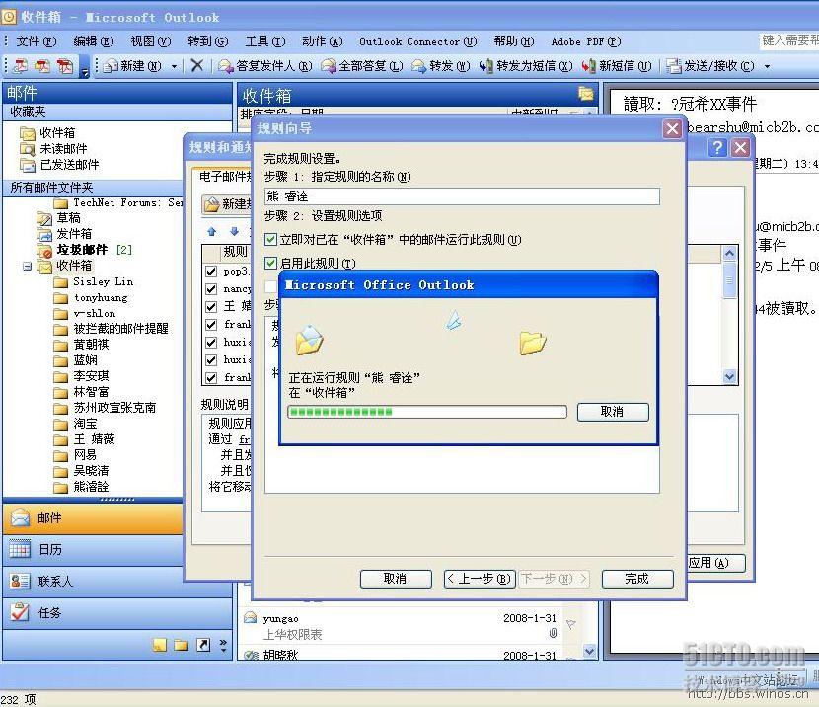
Task: Cancel the running rule progress dialog
Action: (x=613, y=412)
